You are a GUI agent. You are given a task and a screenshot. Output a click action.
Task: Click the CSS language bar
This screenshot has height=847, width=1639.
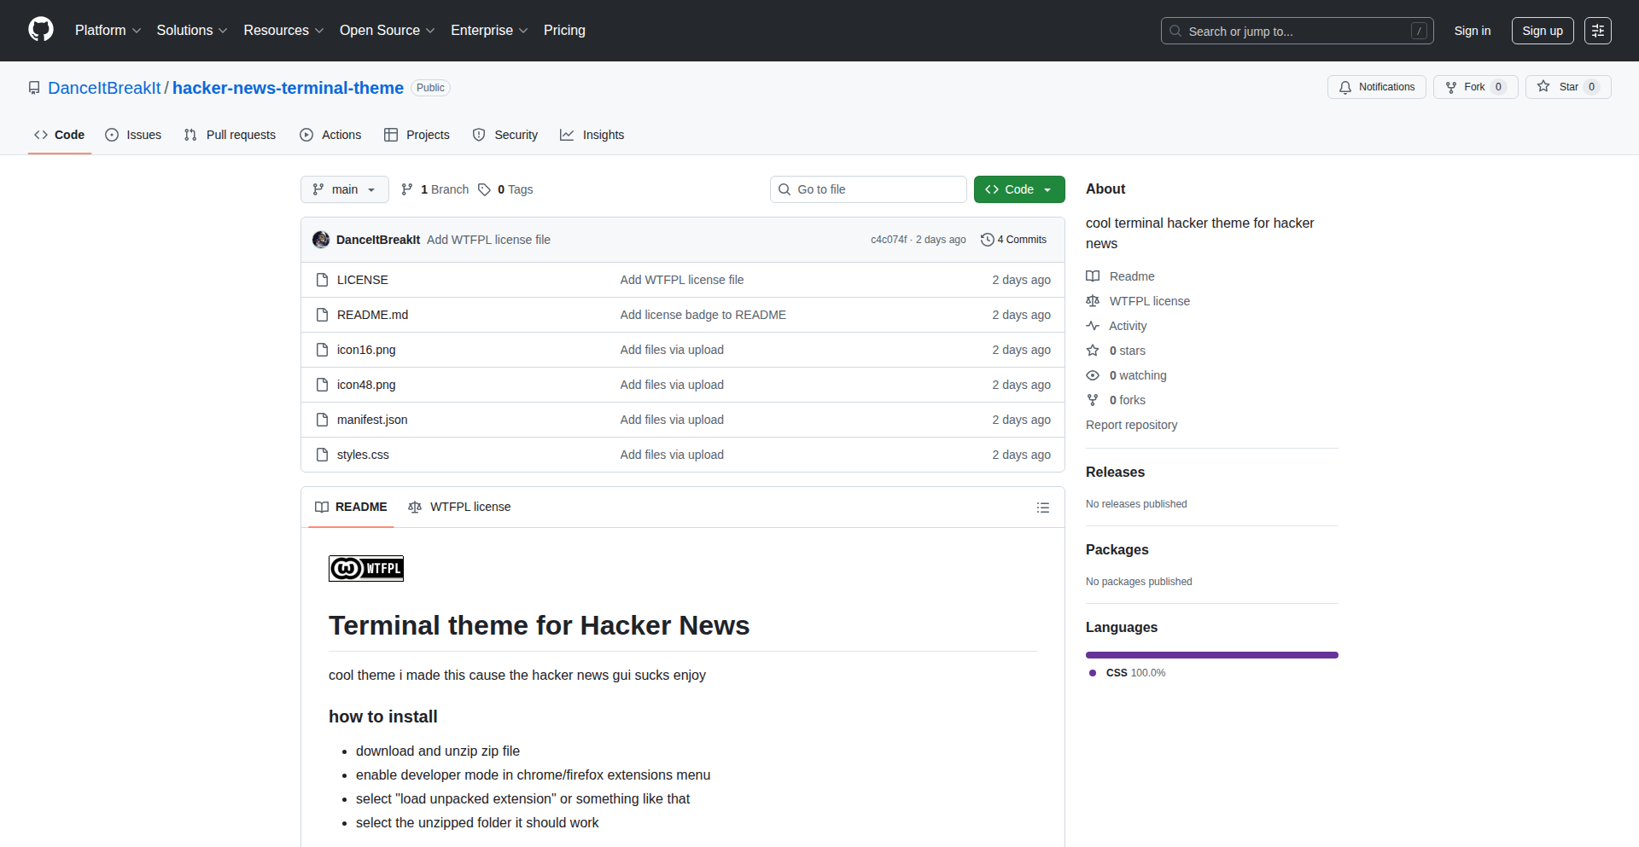[x=1211, y=655]
